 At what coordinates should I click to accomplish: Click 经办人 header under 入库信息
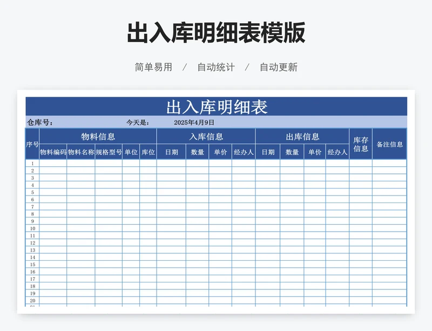[x=244, y=152]
